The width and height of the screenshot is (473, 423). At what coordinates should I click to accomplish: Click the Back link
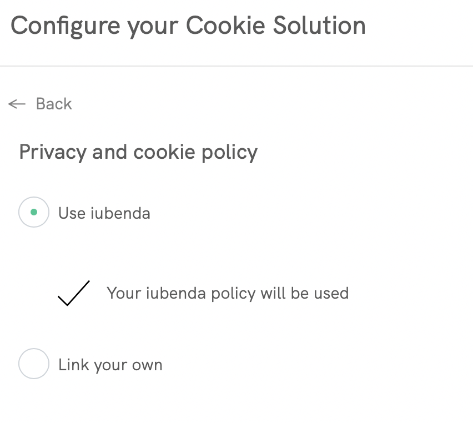coord(53,104)
